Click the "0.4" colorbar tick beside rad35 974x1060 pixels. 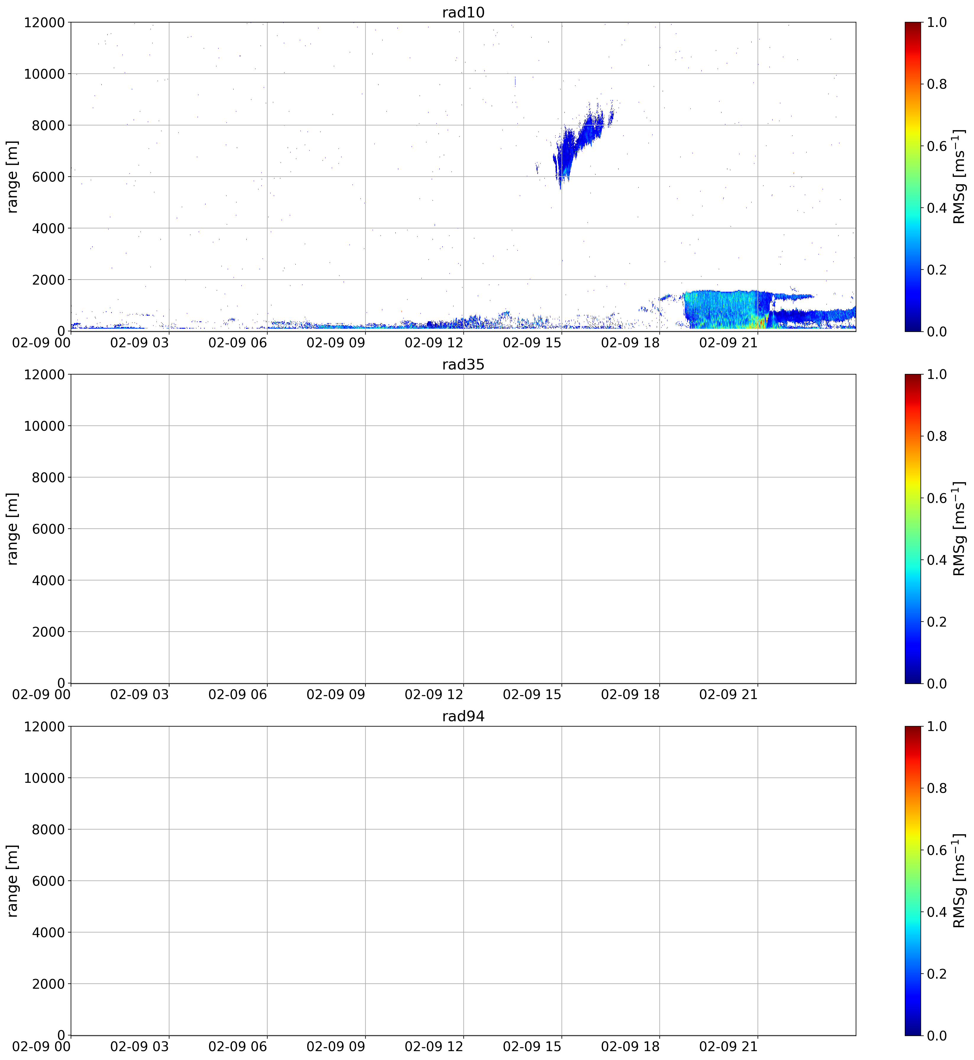[x=937, y=560]
